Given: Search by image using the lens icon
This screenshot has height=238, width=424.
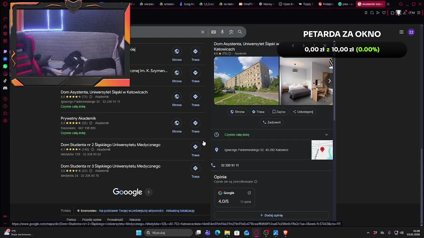Looking at the screenshot, I should tap(231, 32).
